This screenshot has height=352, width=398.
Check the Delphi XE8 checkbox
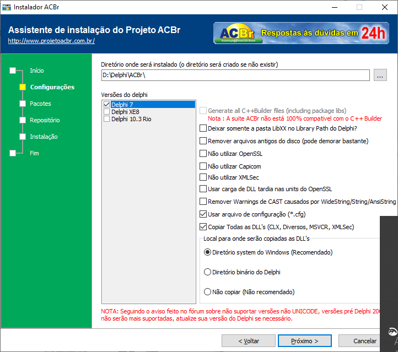tap(106, 112)
